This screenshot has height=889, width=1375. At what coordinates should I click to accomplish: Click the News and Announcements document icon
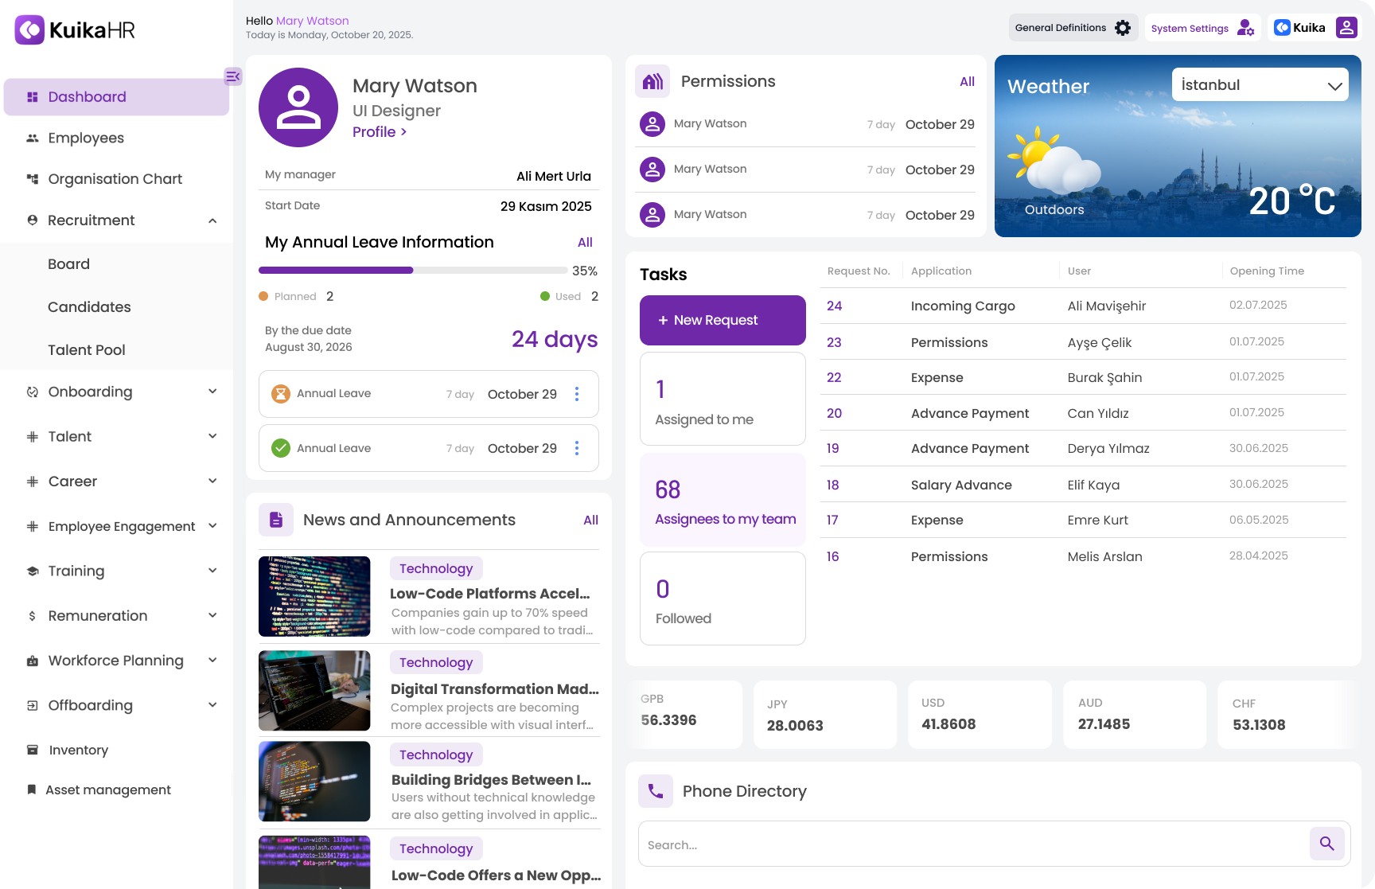tap(275, 519)
